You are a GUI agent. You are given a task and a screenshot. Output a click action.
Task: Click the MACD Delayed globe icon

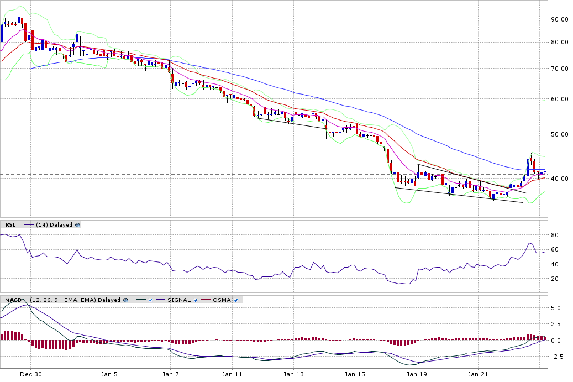tap(125, 300)
